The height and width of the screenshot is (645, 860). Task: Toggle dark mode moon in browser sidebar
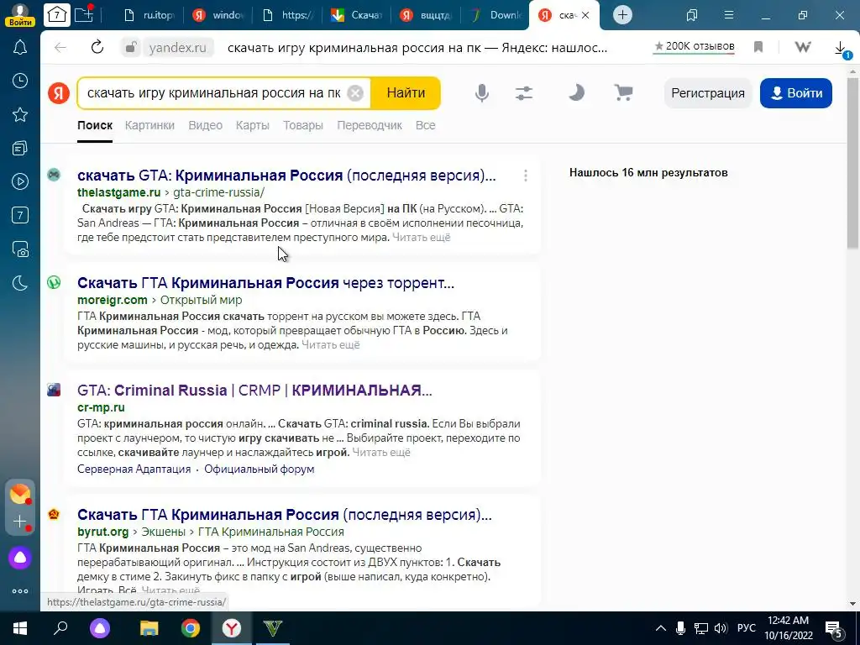coord(20,283)
